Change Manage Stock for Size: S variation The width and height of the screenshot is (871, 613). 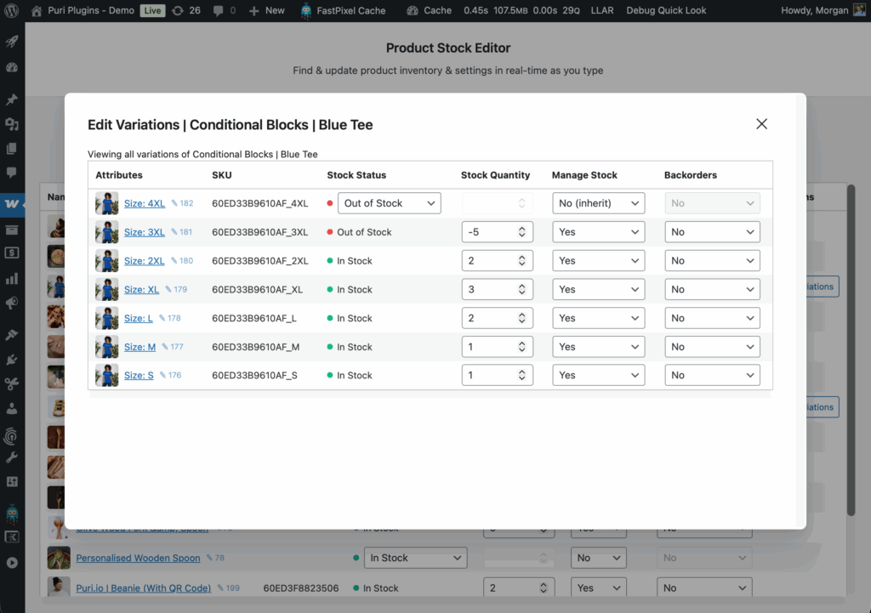point(598,375)
